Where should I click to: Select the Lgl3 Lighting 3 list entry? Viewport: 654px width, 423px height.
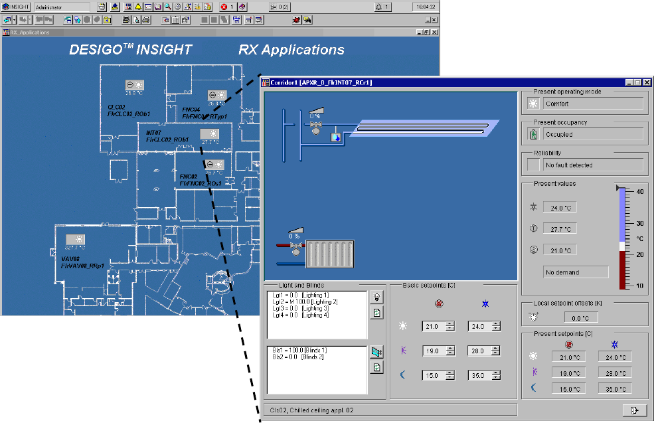(x=300, y=308)
